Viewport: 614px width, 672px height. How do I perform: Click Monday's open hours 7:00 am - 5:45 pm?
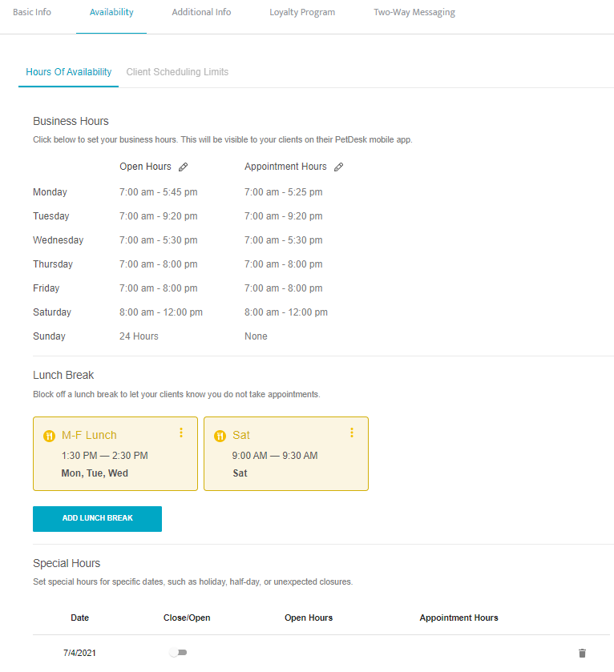tap(158, 192)
